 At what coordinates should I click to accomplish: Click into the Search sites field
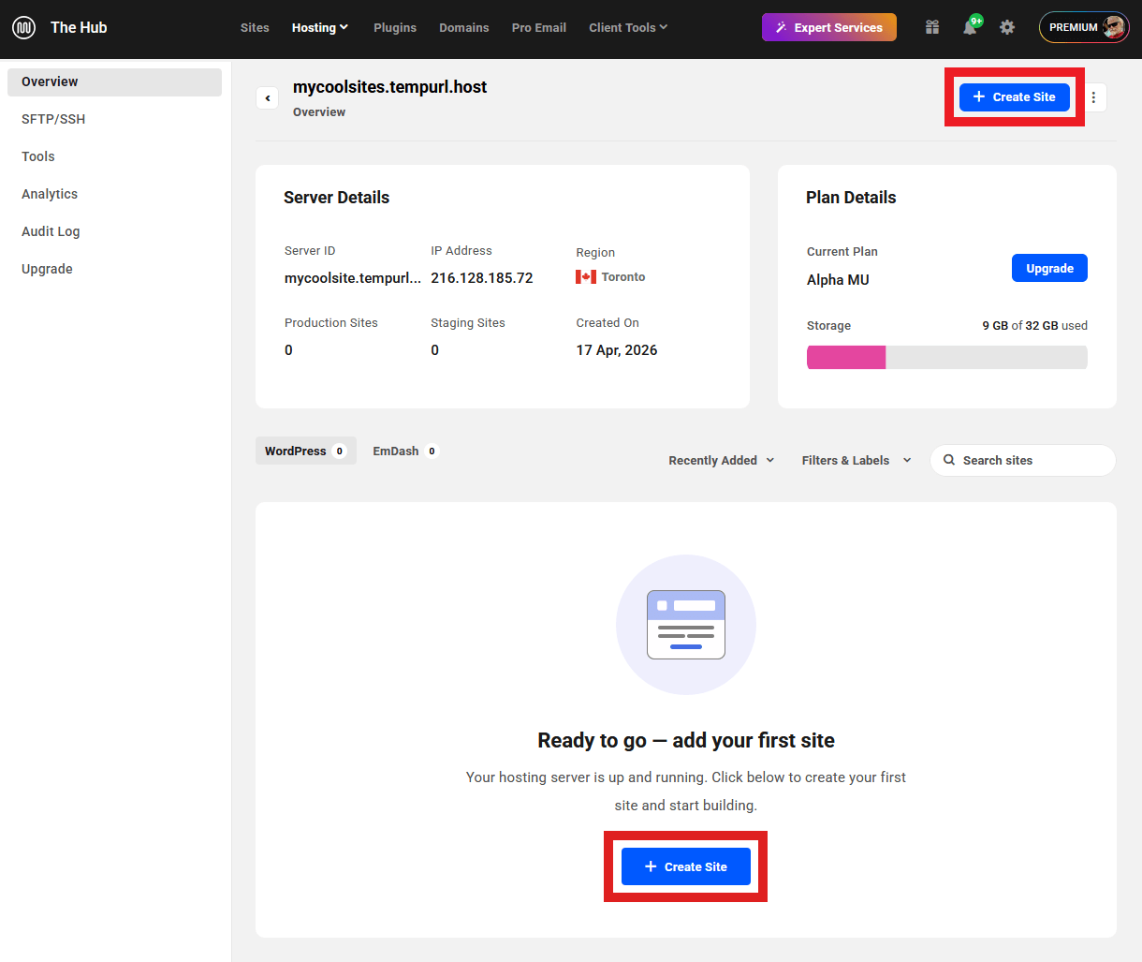coord(1023,460)
